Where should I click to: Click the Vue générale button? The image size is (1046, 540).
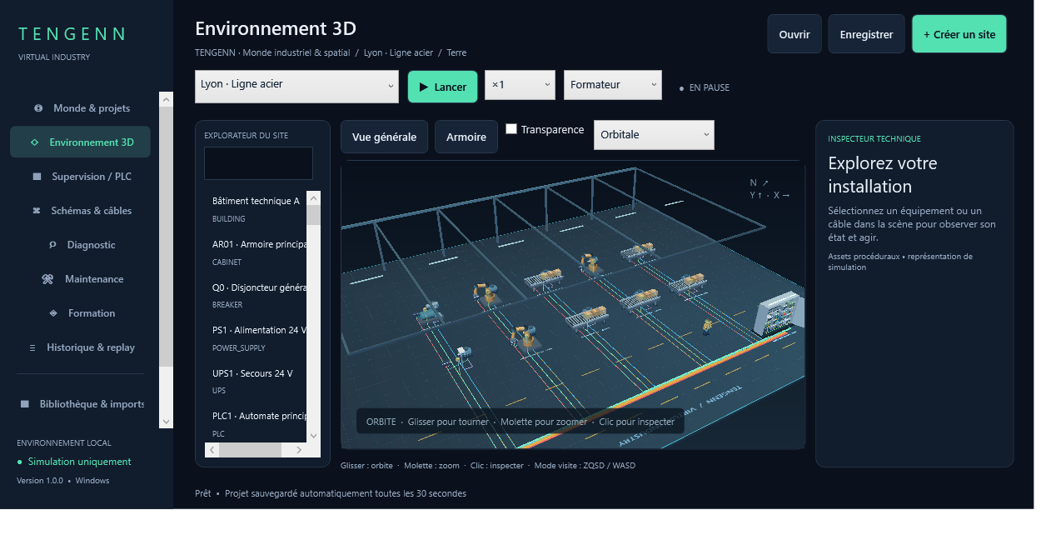click(384, 137)
